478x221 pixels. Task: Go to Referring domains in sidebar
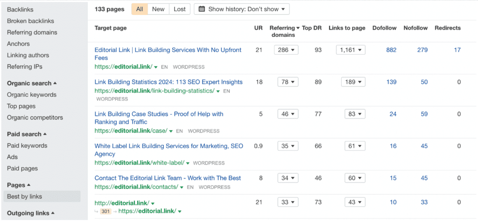(32, 32)
